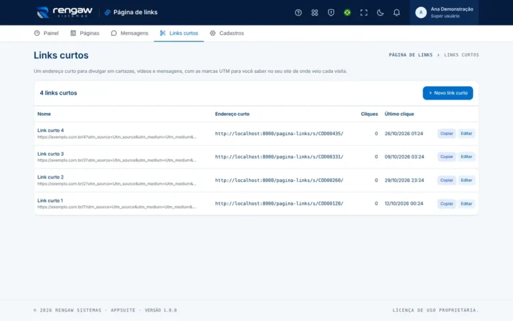The image size is (513, 321).
Task: Click the Link curto 3 name
Action: [x=50, y=154]
